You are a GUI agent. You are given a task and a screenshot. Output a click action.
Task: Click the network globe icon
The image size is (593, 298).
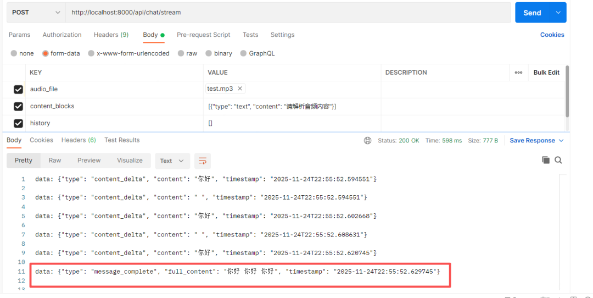coord(367,141)
